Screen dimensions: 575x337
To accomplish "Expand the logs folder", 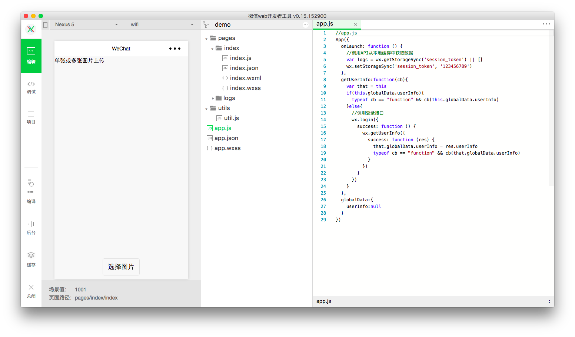I will click(213, 98).
